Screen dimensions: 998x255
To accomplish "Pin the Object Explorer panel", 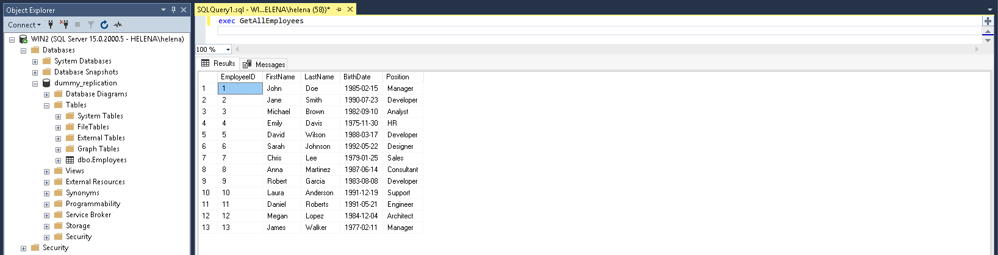I will click(173, 10).
